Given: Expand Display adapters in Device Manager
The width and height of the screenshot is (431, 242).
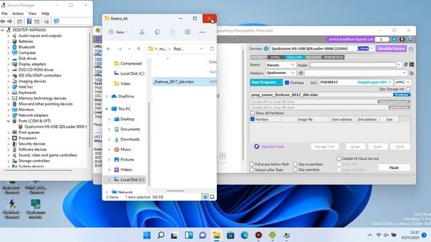Looking at the screenshot, I should pos(9,65).
